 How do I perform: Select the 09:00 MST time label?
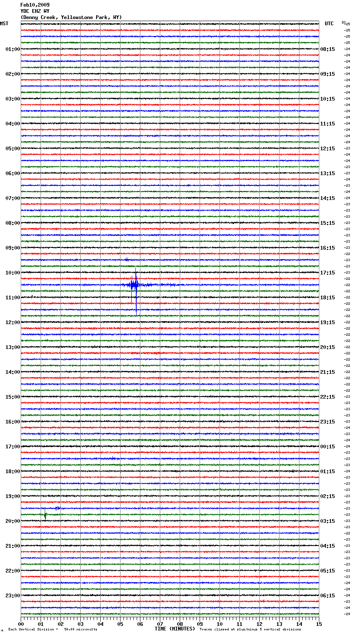12,248
